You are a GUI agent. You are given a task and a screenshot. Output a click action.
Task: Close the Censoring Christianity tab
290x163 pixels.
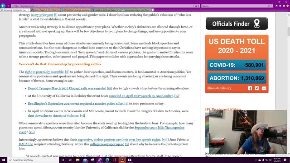tap(29, 10)
